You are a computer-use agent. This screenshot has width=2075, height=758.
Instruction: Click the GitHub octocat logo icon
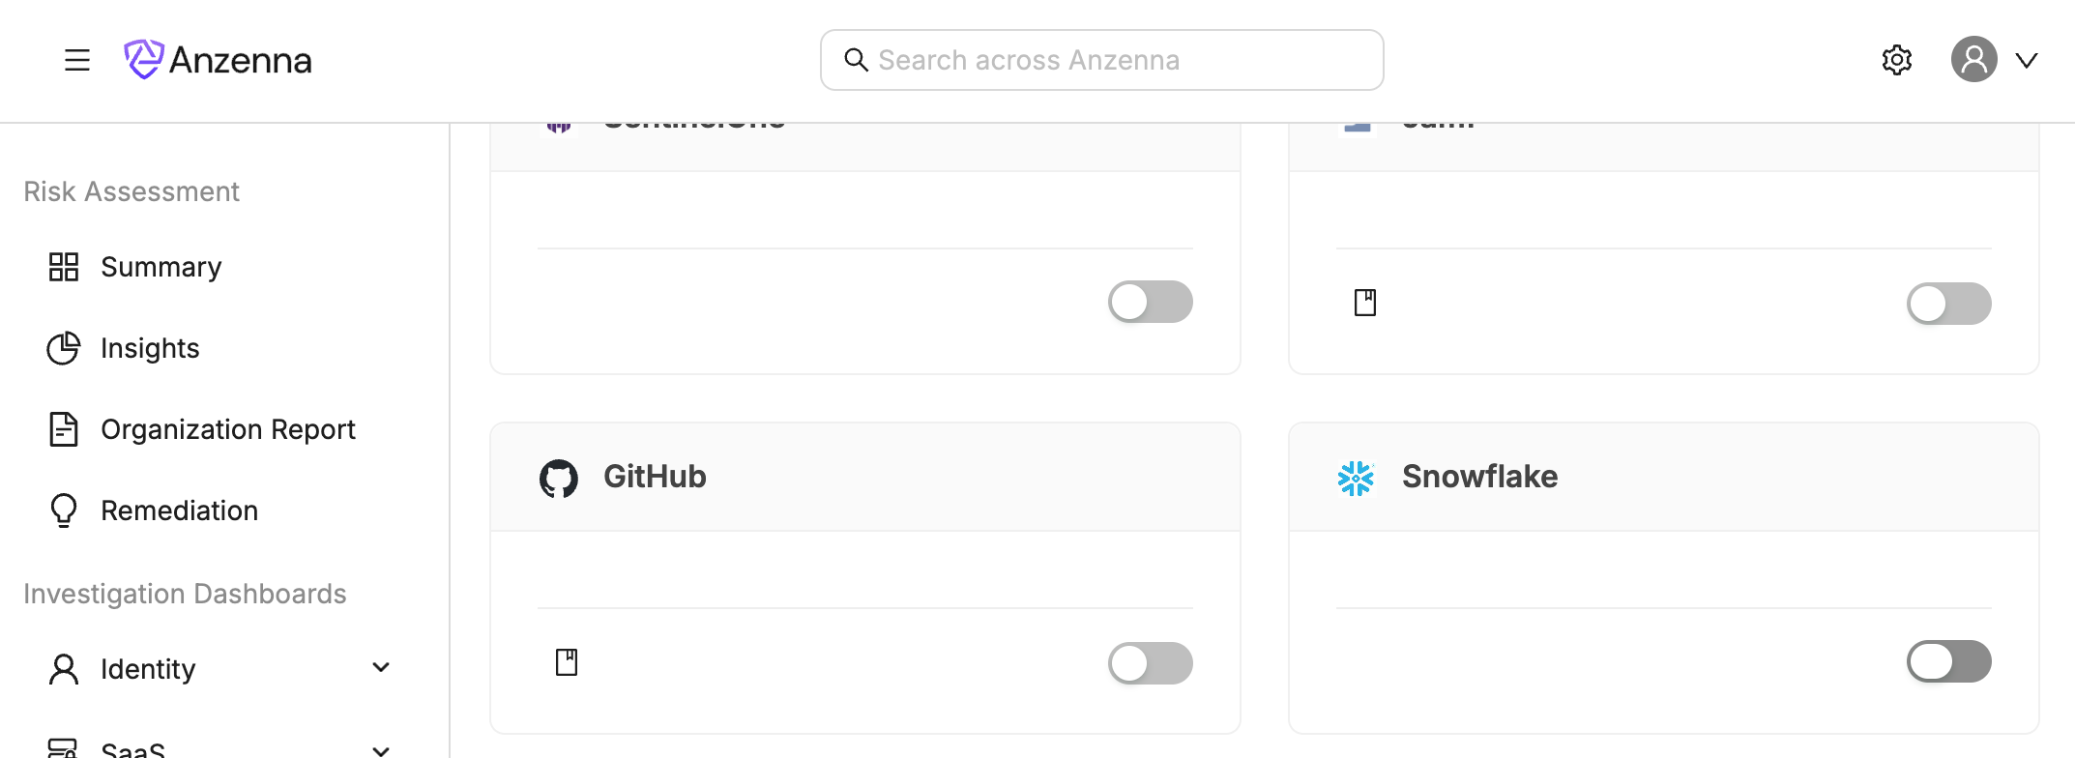(559, 478)
